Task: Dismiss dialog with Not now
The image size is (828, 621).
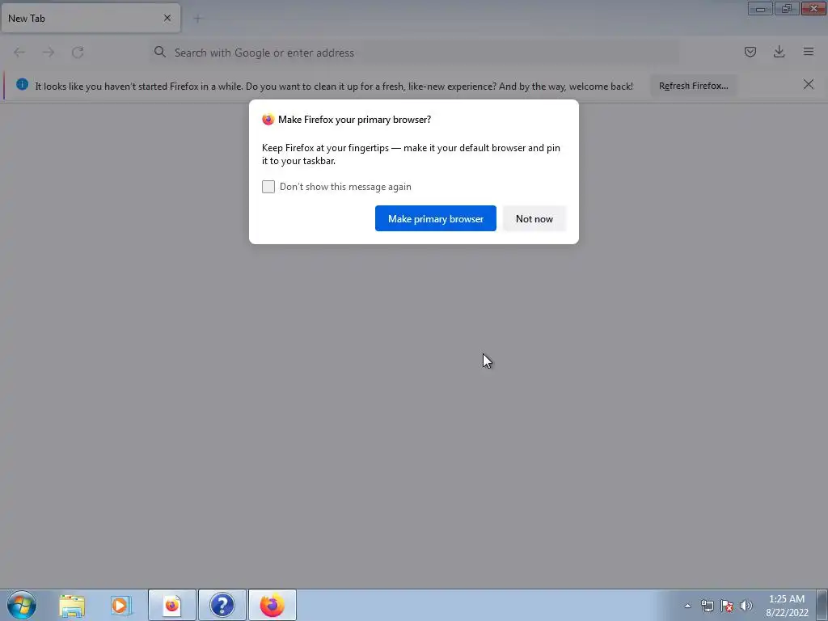Action: pyautogui.click(x=534, y=218)
